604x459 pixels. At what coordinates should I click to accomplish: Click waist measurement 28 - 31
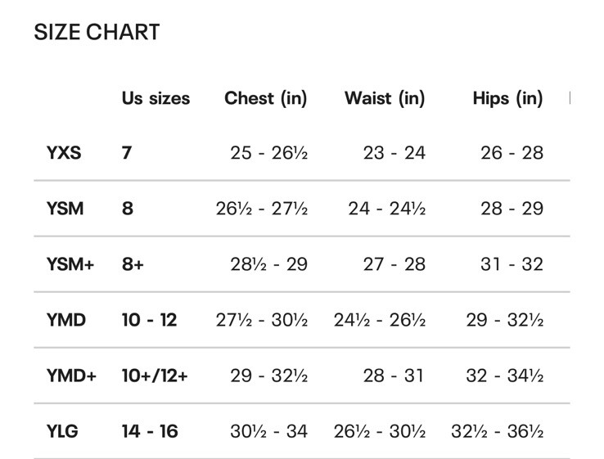[x=394, y=376]
